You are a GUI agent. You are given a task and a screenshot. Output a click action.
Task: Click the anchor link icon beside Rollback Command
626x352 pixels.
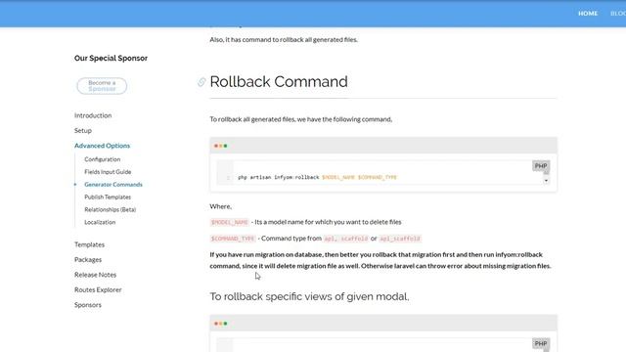point(201,82)
